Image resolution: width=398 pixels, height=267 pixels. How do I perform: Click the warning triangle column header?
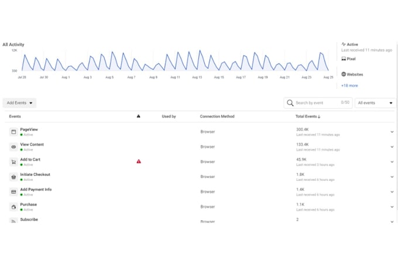[138, 116]
